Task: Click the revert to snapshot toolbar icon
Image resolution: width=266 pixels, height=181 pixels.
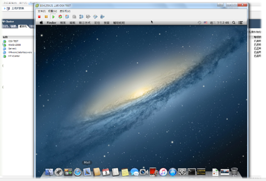Action: click(74, 17)
